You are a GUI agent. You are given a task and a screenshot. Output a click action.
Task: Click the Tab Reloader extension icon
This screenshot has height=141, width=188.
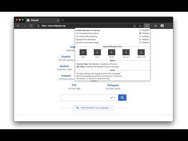pos(147,26)
